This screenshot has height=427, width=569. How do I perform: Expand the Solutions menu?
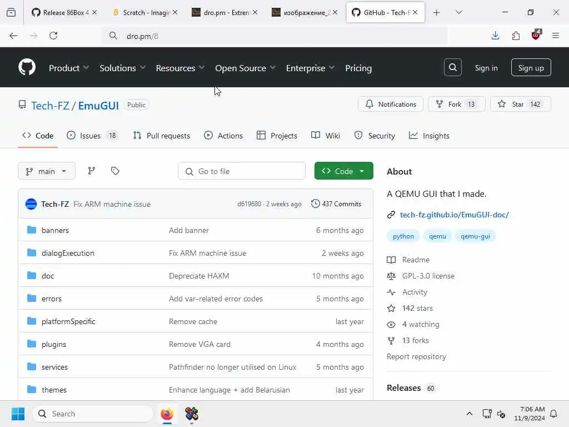pos(123,68)
